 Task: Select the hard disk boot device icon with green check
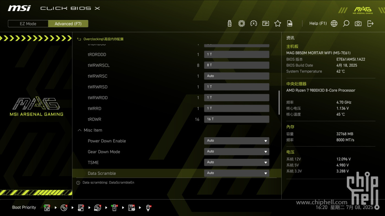[x=47, y=208]
